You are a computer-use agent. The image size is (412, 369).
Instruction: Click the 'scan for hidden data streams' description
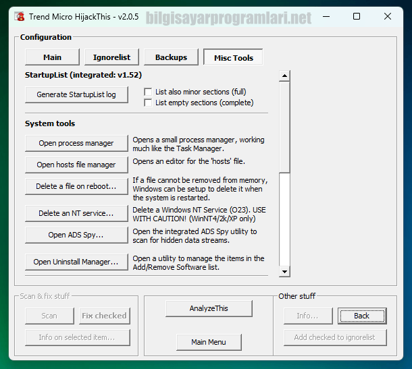click(x=181, y=240)
